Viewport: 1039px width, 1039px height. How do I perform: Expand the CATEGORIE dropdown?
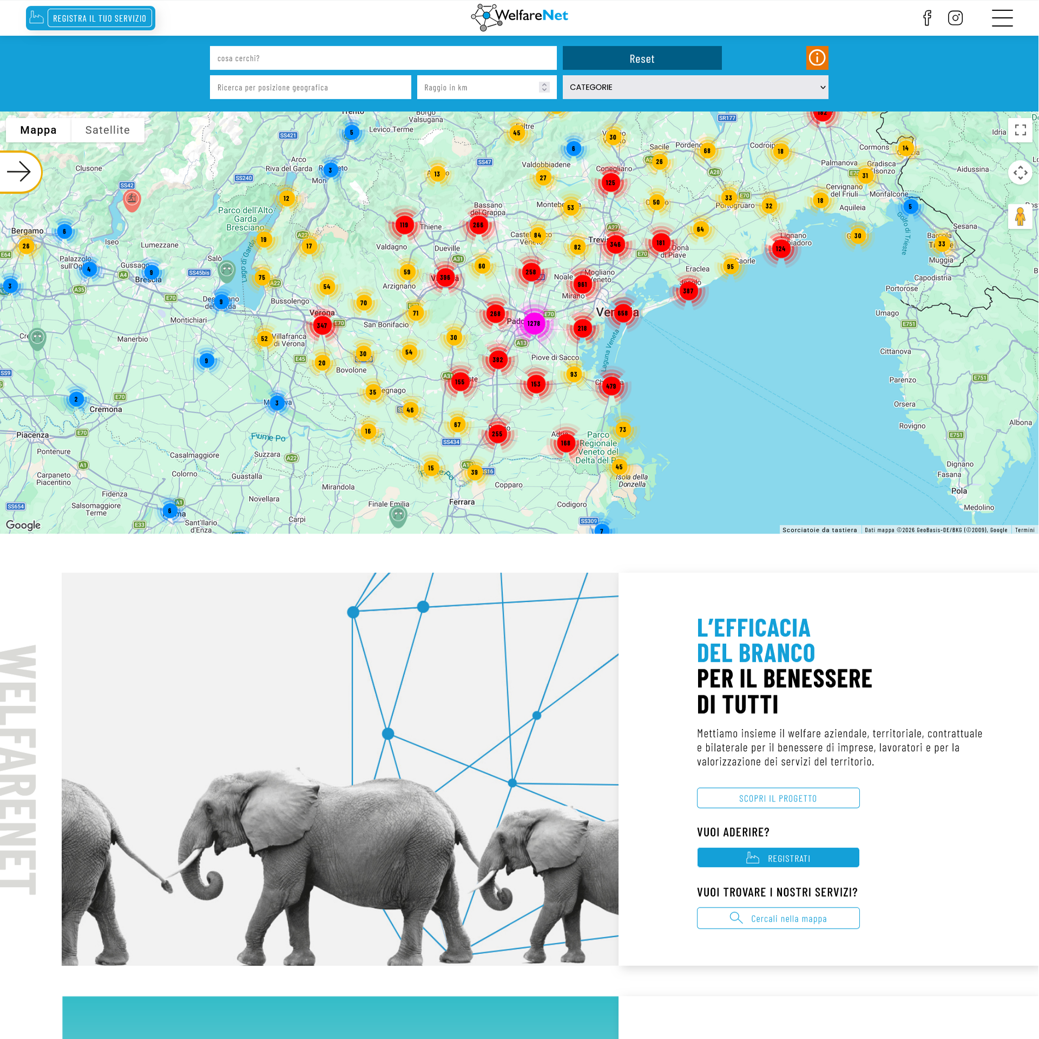695,87
